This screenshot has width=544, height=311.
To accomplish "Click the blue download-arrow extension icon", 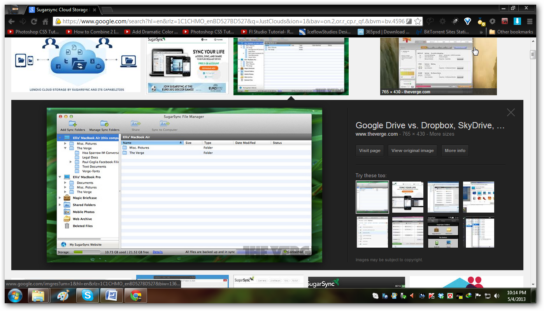I will pyautogui.click(x=517, y=21).
